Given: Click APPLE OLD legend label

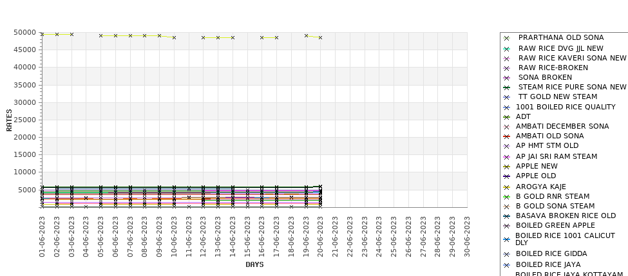Looking at the screenshot, I should pos(536,176).
